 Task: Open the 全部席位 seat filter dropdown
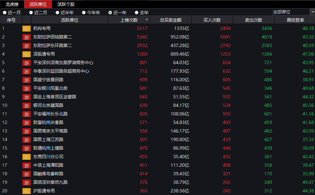tap(294, 12)
